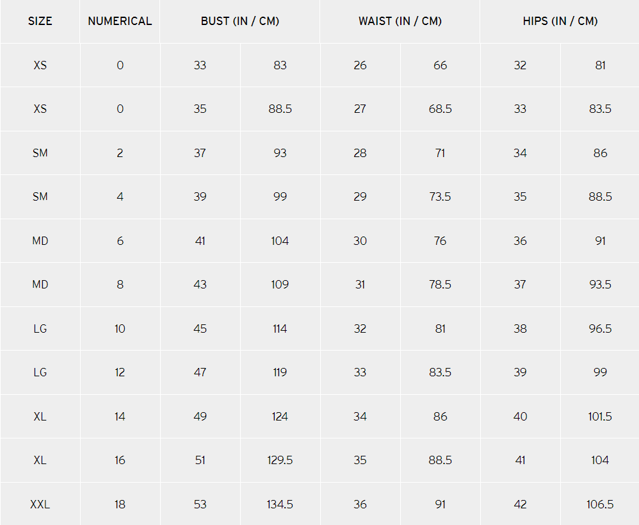This screenshot has height=525, width=639.
Task: Select numerical size 14 cell
Action: pyautogui.click(x=120, y=417)
